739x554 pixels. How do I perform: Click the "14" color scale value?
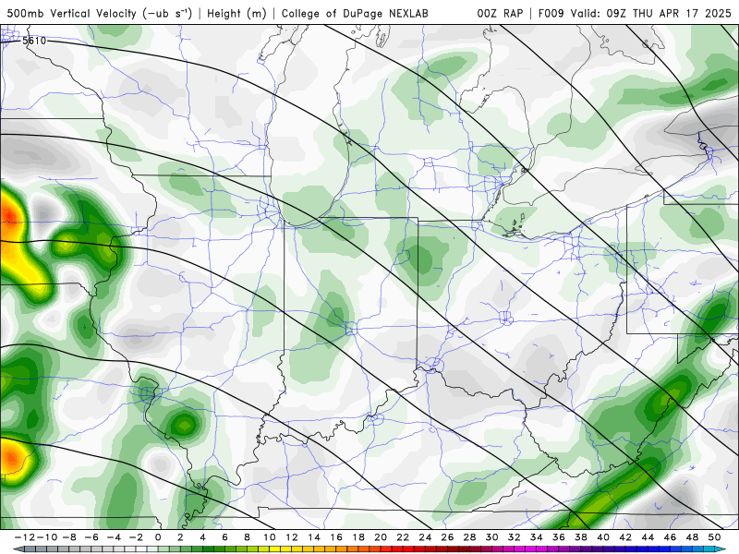(x=314, y=537)
